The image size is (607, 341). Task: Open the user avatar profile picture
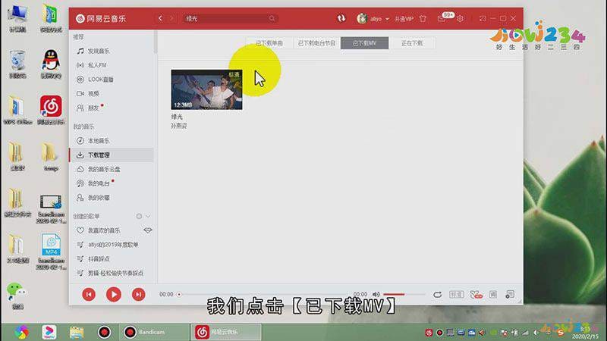coord(362,18)
